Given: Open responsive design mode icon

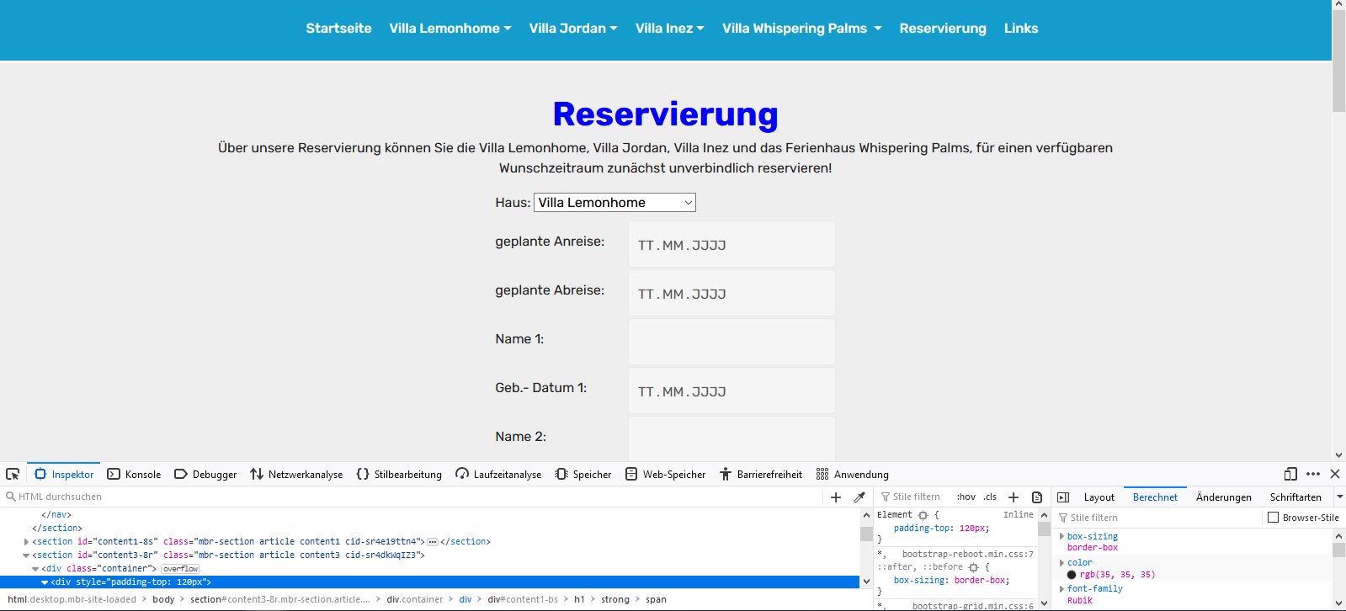Looking at the screenshot, I should [1290, 474].
